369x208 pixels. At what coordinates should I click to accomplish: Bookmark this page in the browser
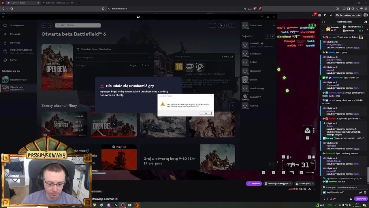103,9
